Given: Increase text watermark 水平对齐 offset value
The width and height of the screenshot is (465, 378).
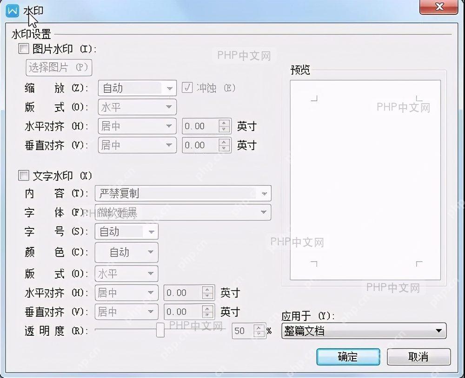Looking at the screenshot, I should 207,289.
